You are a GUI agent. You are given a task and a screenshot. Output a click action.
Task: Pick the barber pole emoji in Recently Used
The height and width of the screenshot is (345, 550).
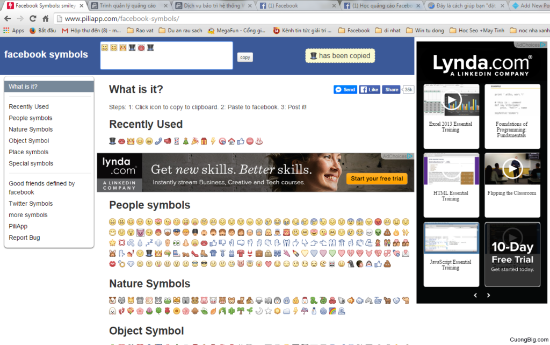point(176,141)
